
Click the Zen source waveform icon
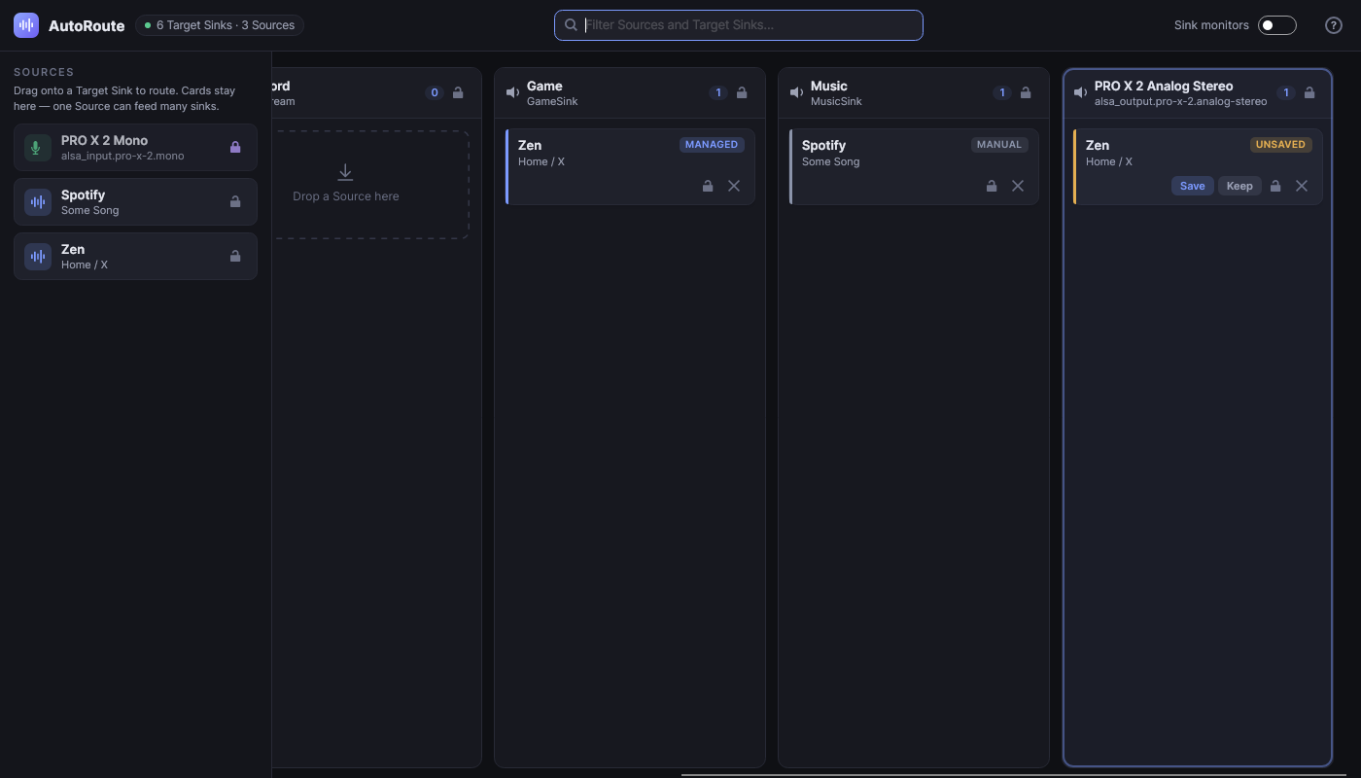click(38, 257)
